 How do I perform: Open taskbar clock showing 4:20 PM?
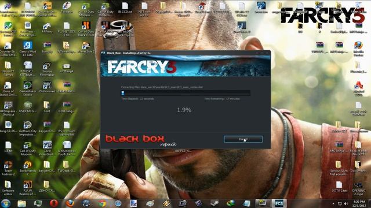[x=359, y=203]
